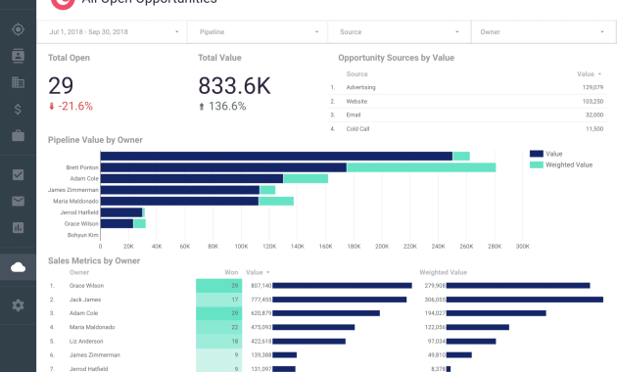Viewport: 617px width, 372px height.
Task: Sort Sales Metrics by Value column
Action: 258,272
